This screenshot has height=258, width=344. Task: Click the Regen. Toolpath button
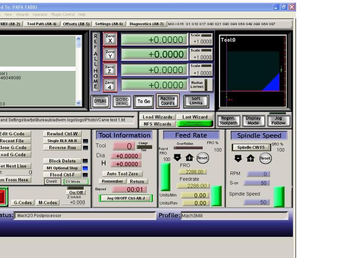pyautogui.click(x=229, y=121)
